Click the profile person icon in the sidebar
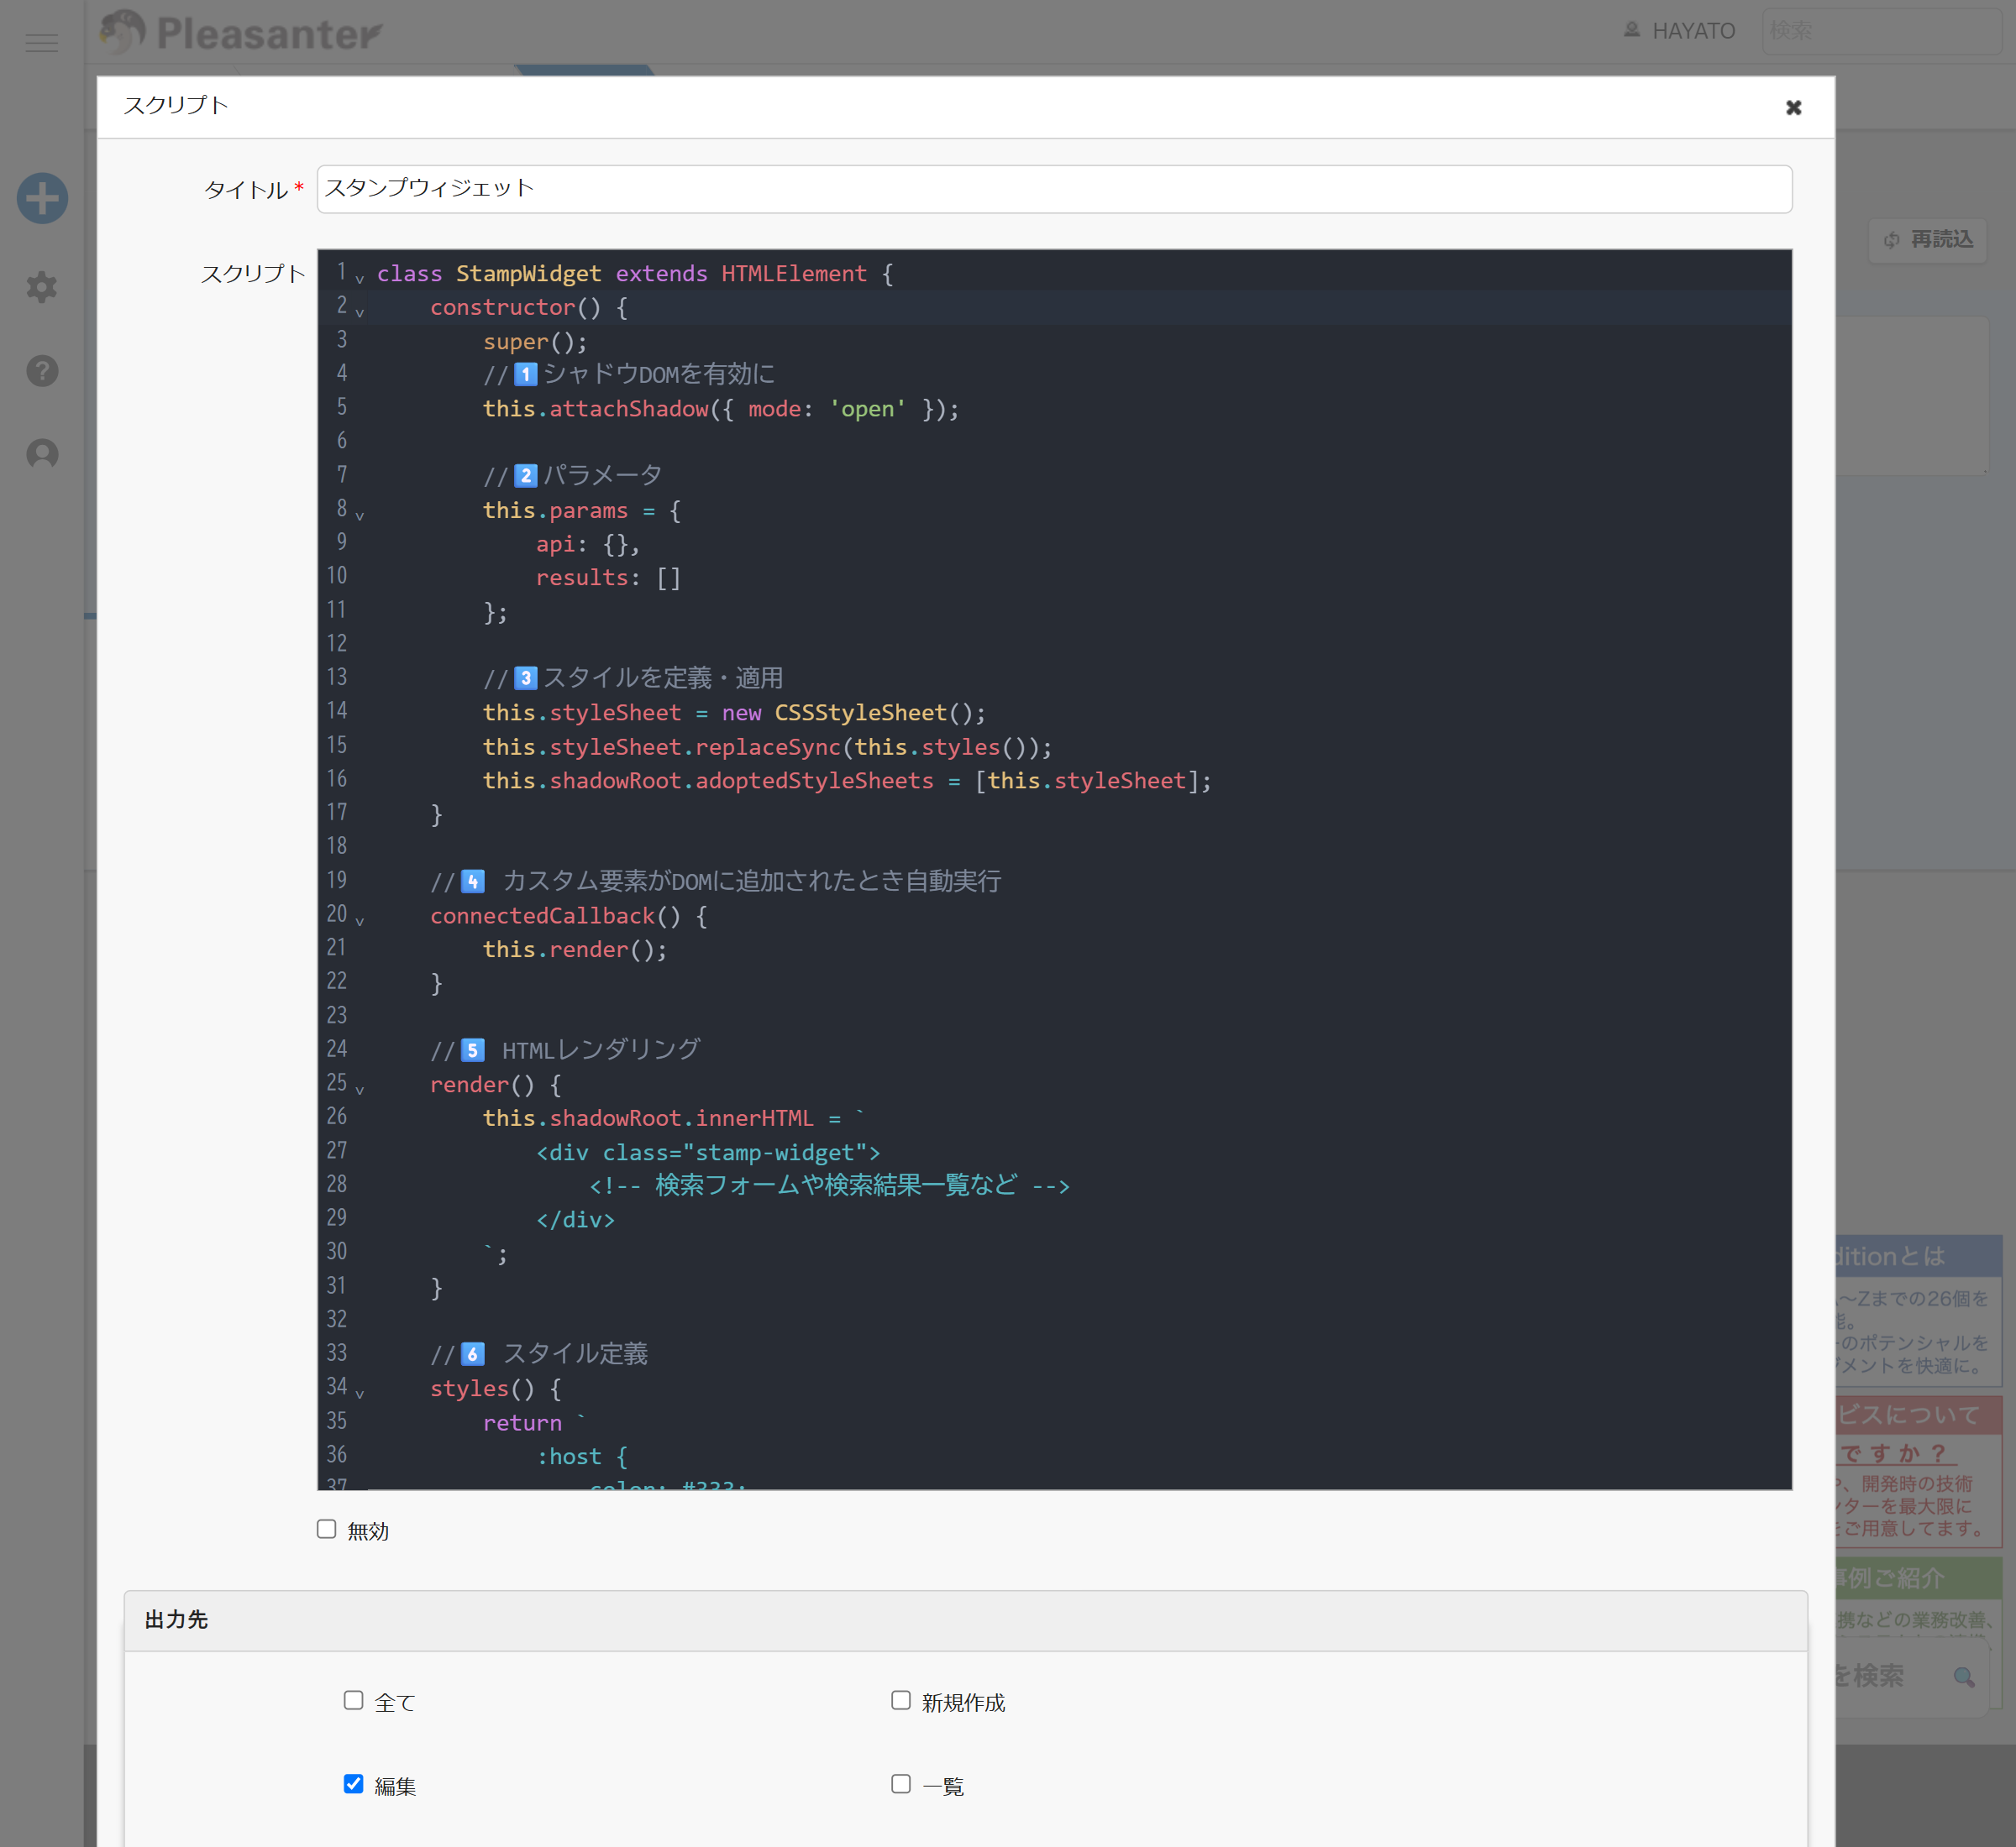 tap(41, 453)
